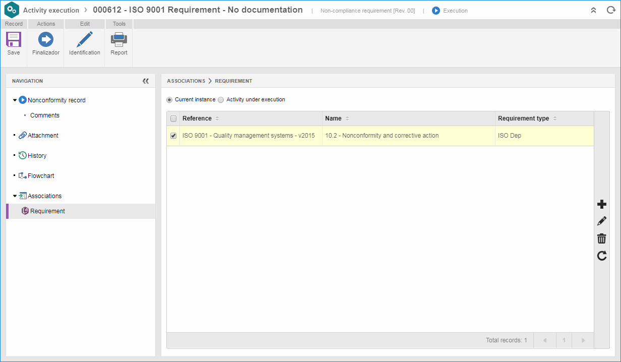621x362 pixels.
Task: Open History in the navigation tree
Action: 37,156
